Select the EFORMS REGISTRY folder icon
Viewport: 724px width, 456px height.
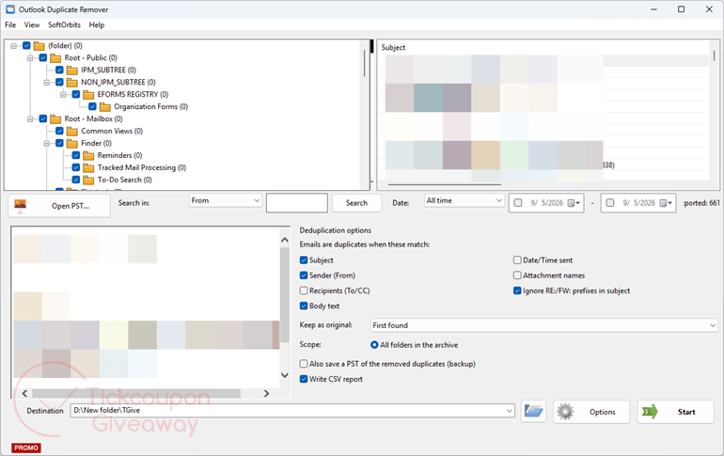[x=88, y=94]
